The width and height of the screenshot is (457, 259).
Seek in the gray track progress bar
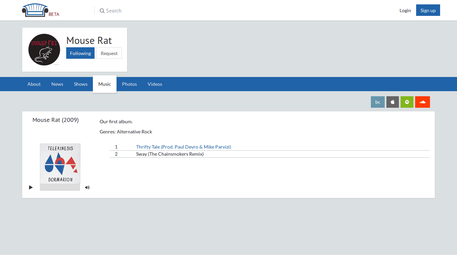tap(60, 187)
